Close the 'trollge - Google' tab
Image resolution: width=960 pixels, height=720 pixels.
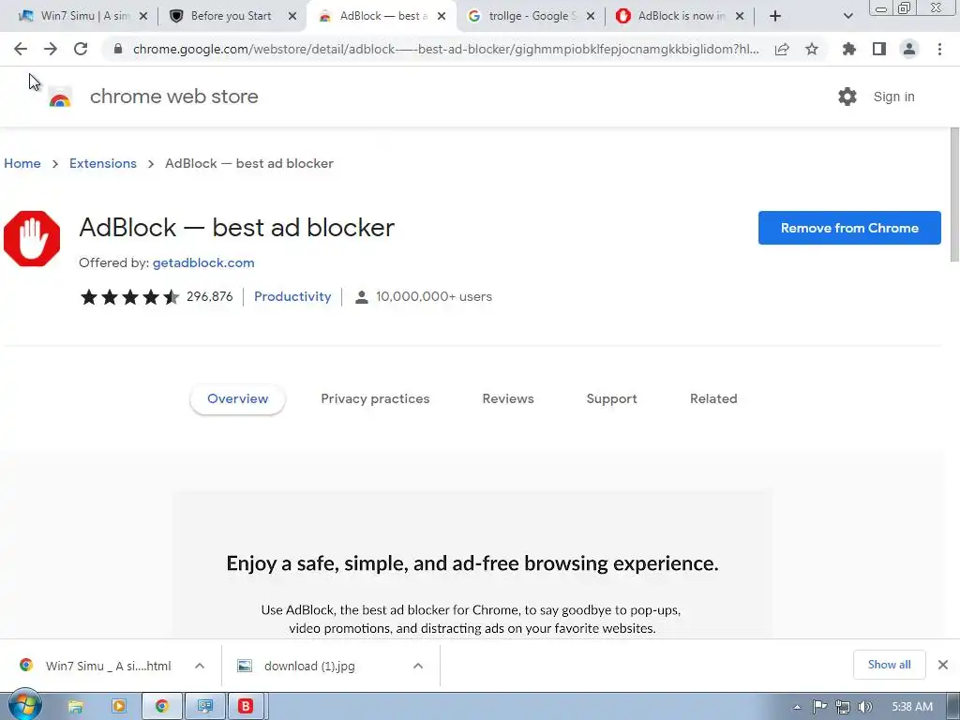[591, 16]
